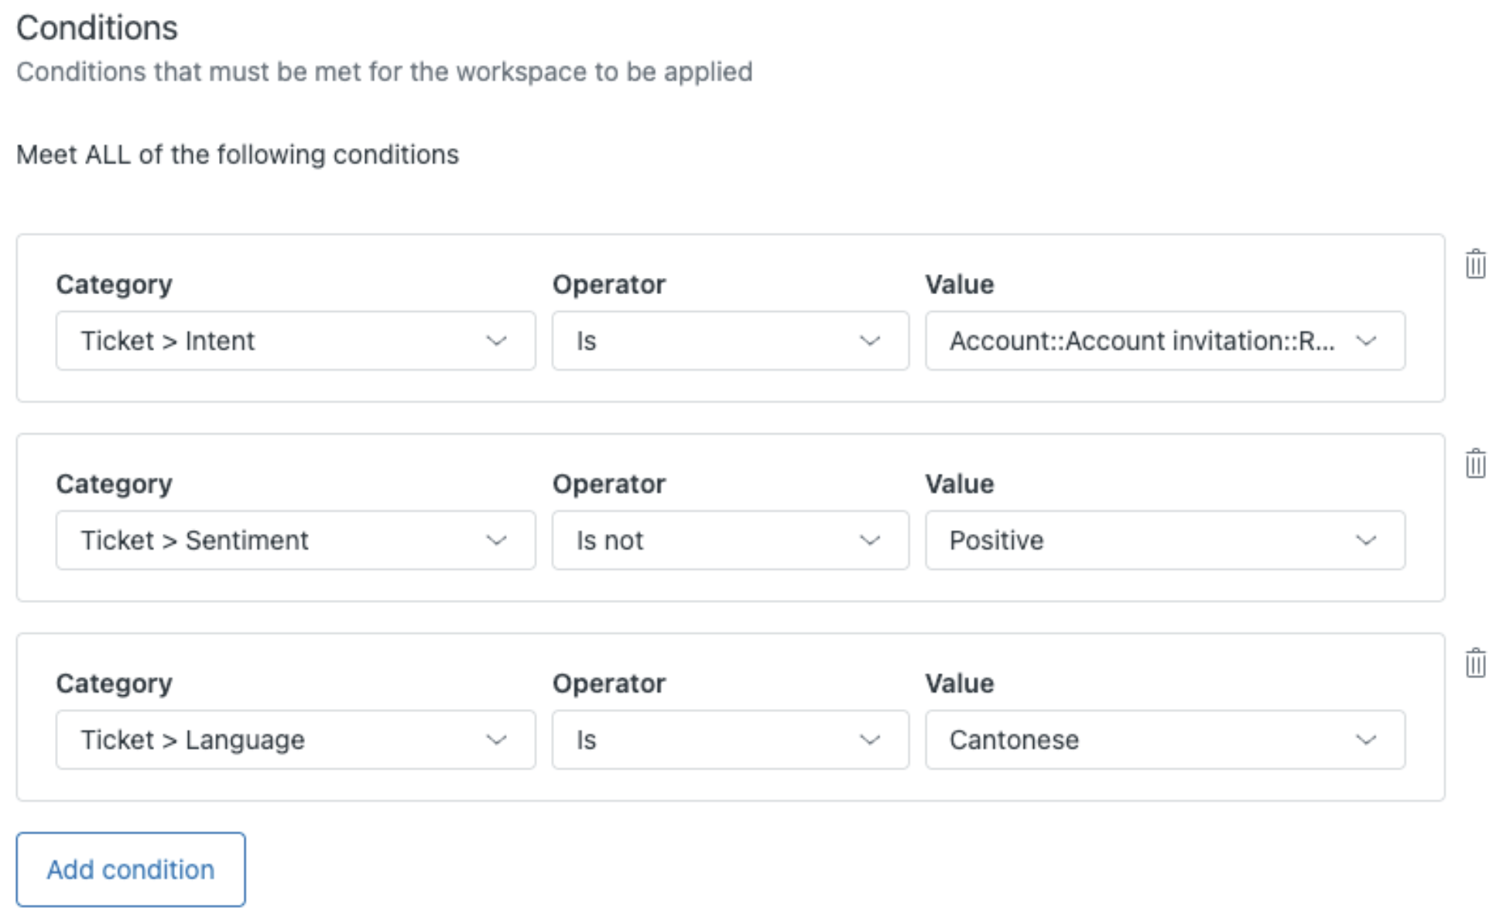This screenshot has height=918, width=1503.
Task: Open the Language condition's Is operator dropdown
Action: [729, 740]
